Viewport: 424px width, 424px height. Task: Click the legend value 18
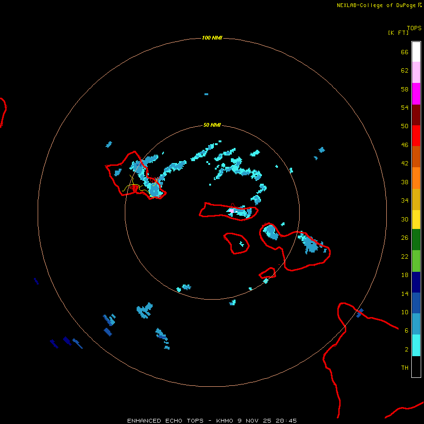405,275
